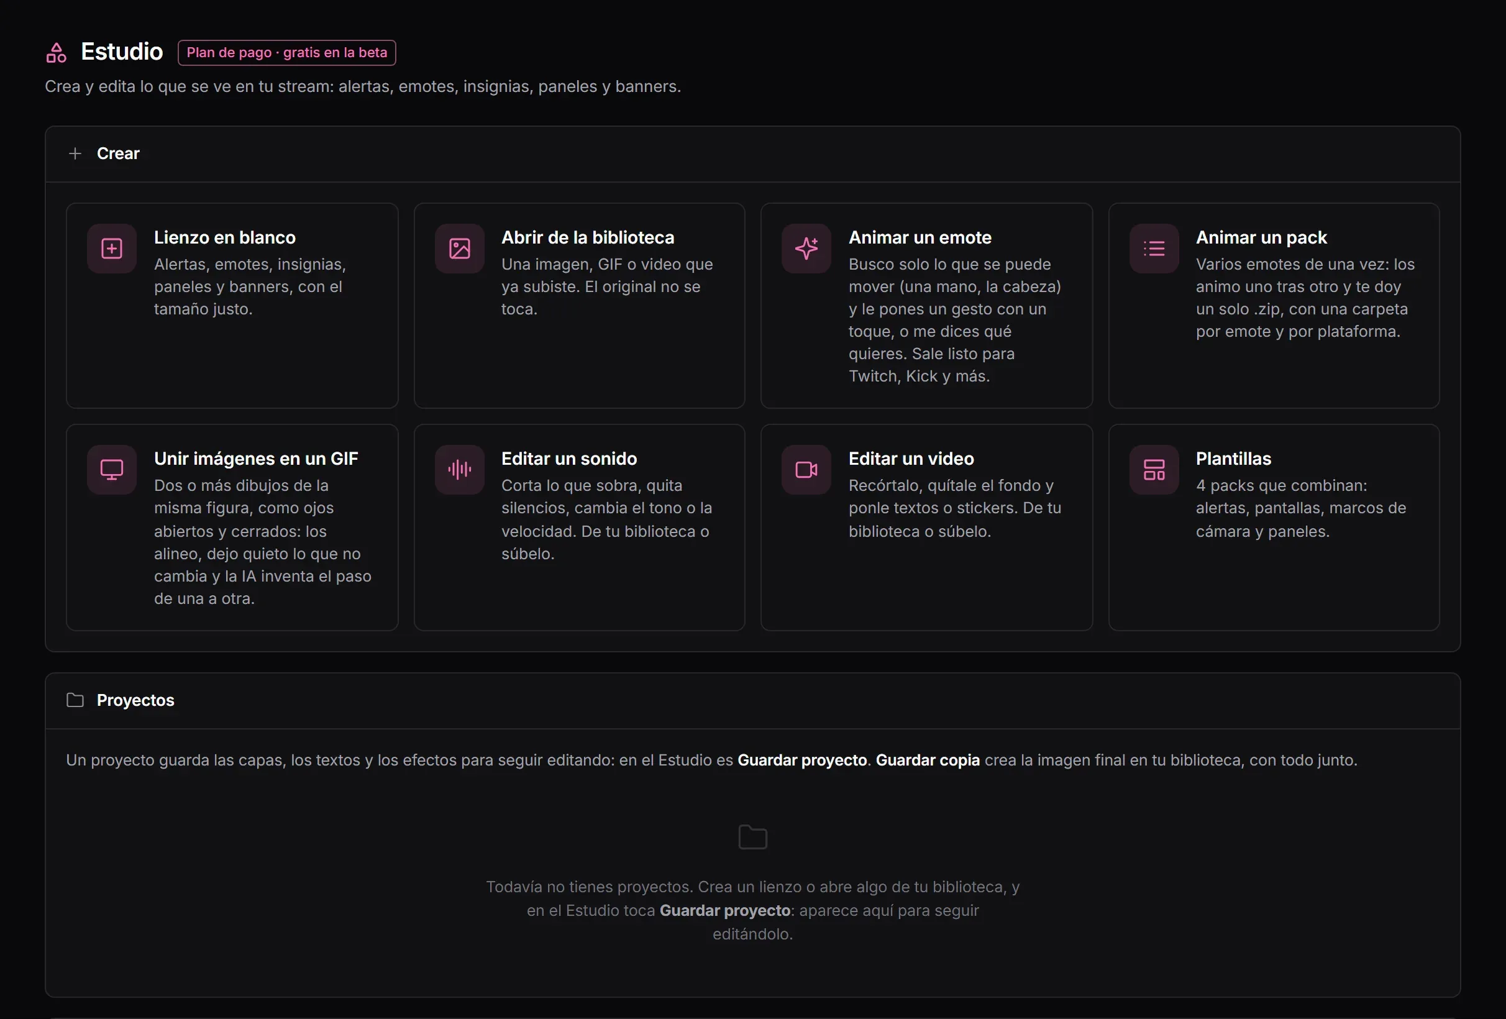Click the 'Recórtalo, quítale el fondo' description
The width and height of the screenshot is (1506, 1019).
tap(955, 508)
